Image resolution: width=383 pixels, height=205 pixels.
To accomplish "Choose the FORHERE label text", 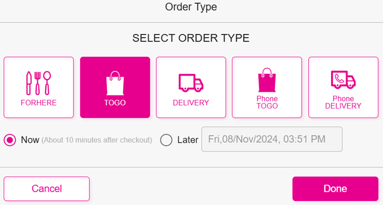I will [39, 103].
